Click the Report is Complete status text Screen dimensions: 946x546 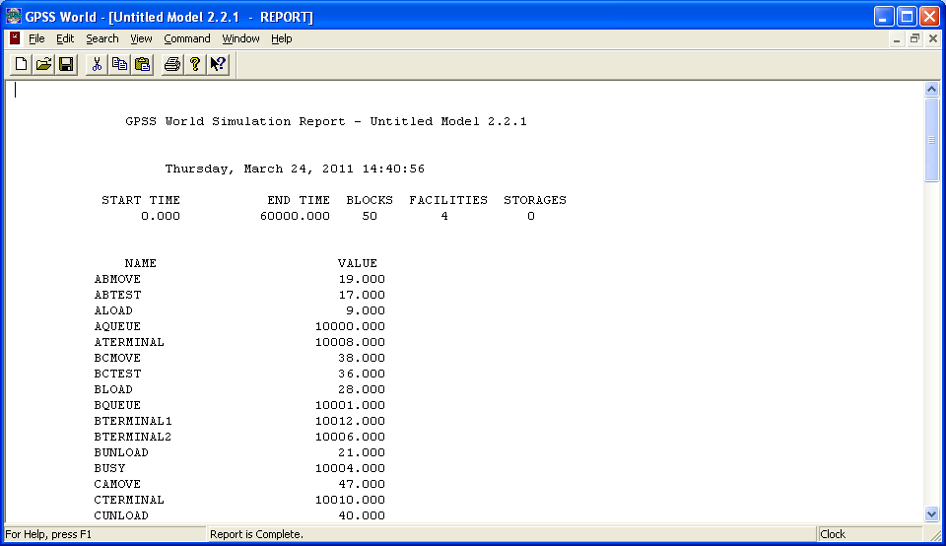click(x=256, y=534)
